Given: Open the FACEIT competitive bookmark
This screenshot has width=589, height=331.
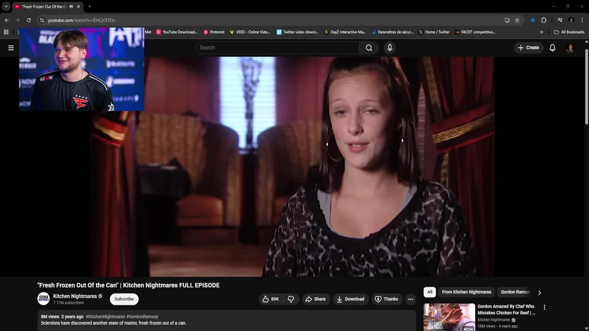Looking at the screenshot, I should pos(475,32).
